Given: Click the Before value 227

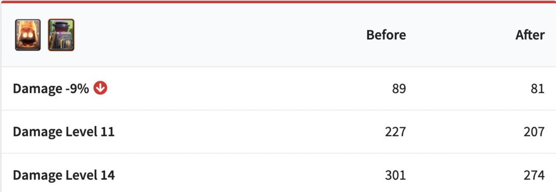Looking at the screenshot, I should point(395,132).
